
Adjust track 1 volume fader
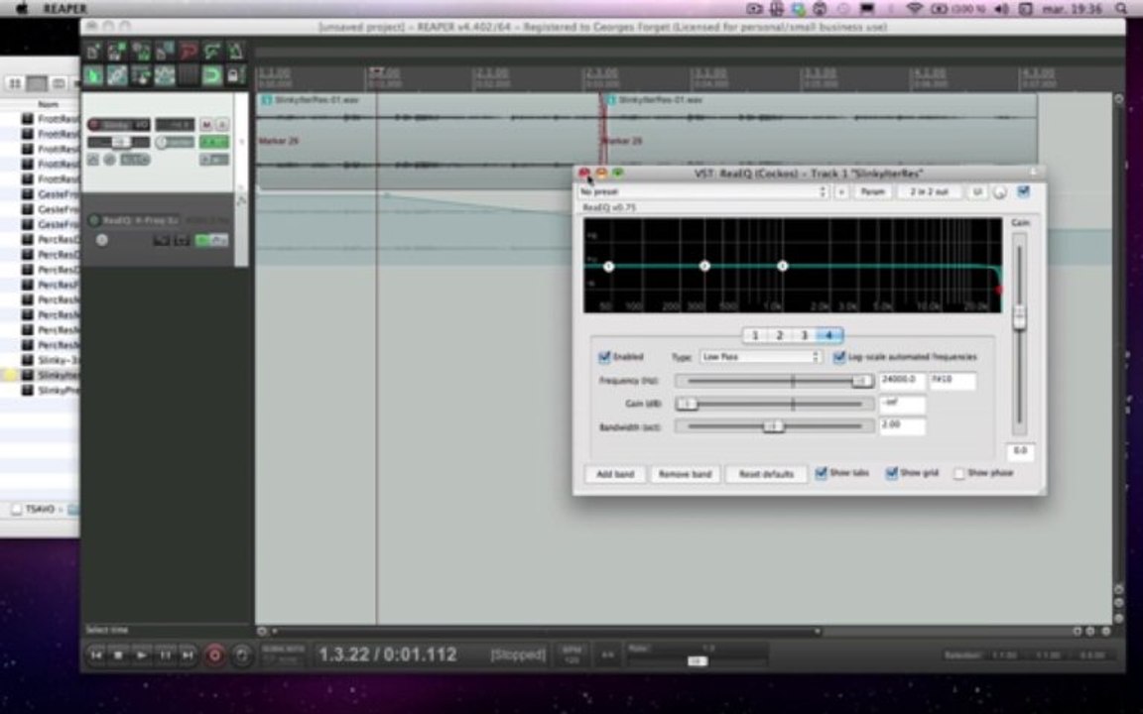pos(119,142)
